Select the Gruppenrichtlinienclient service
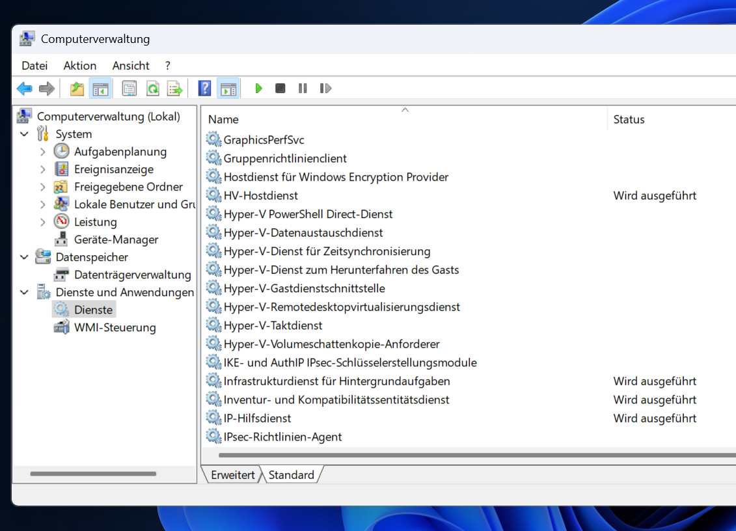The image size is (736, 531). pyautogui.click(x=285, y=158)
